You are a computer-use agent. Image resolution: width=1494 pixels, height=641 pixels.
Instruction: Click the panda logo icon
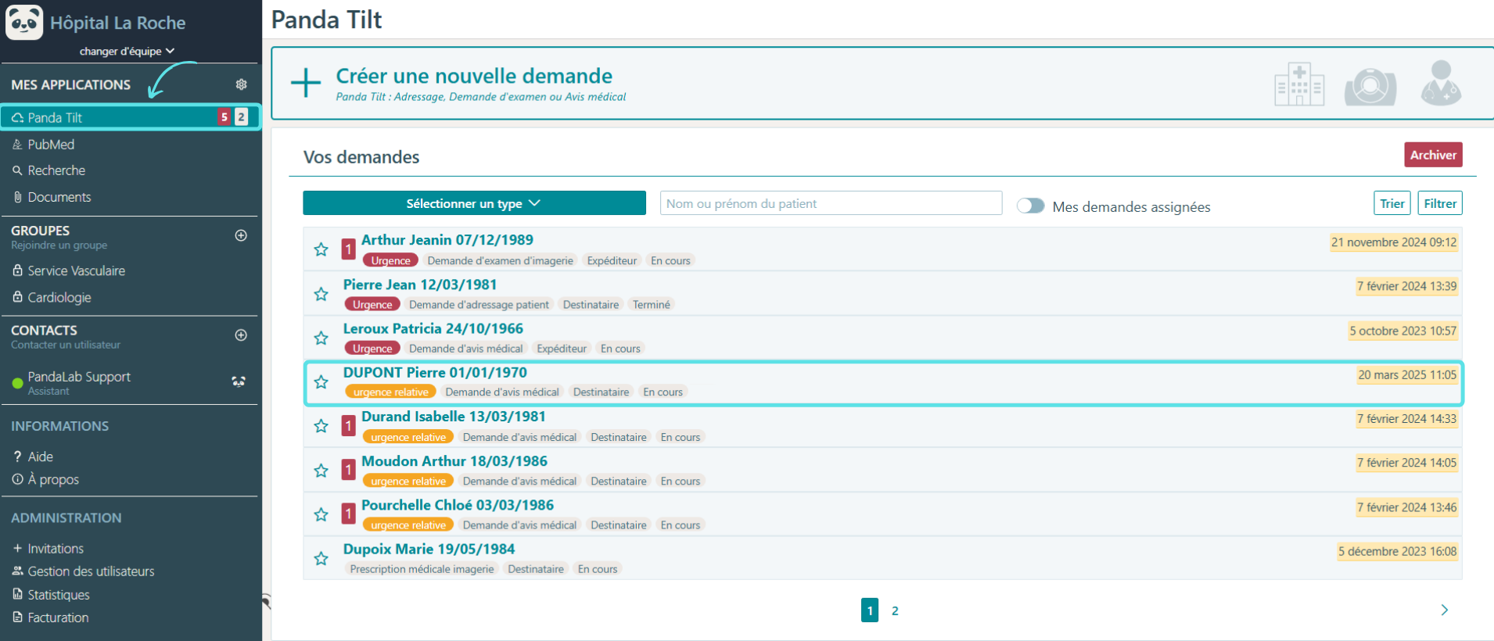pyautogui.click(x=24, y=22)
